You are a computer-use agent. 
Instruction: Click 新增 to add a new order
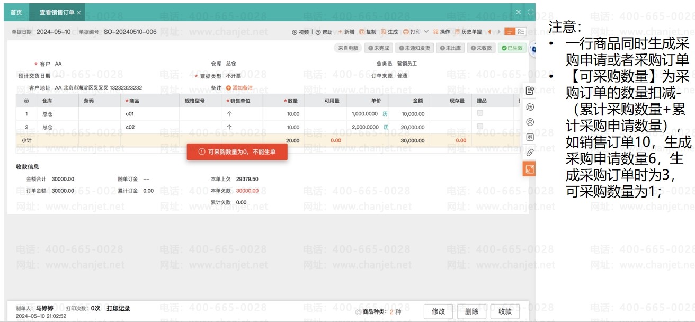(346, 32)
